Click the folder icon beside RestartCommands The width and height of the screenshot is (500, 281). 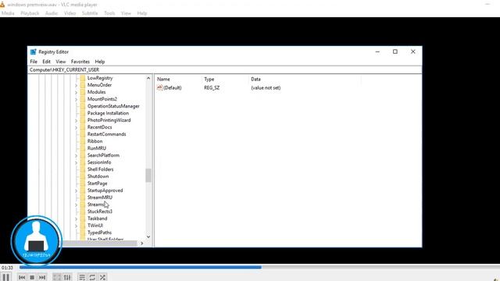(83, 134)
